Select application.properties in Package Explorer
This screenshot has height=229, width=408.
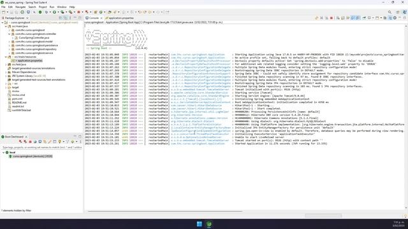29,60
